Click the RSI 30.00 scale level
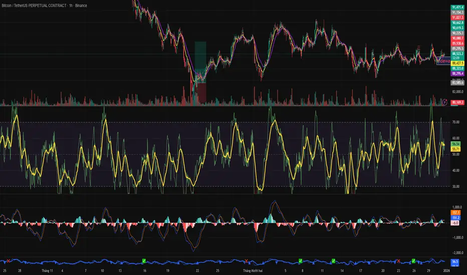The height and width of the screenshot is (275, 467). click(x=455, y=186)
